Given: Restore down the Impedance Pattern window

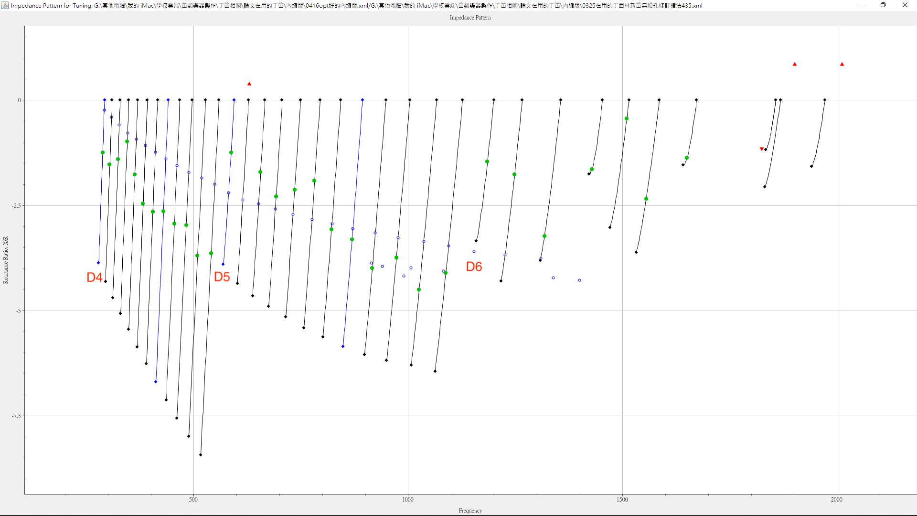Looking at the screenshot, I should tap(883, 5).
